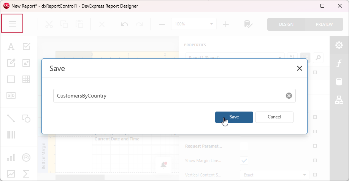Click the small square beside Show Margin Lines

315,161
